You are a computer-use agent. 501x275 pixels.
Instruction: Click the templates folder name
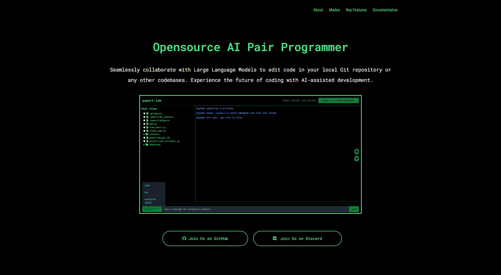pyautogui.click(x=155, y=145)
